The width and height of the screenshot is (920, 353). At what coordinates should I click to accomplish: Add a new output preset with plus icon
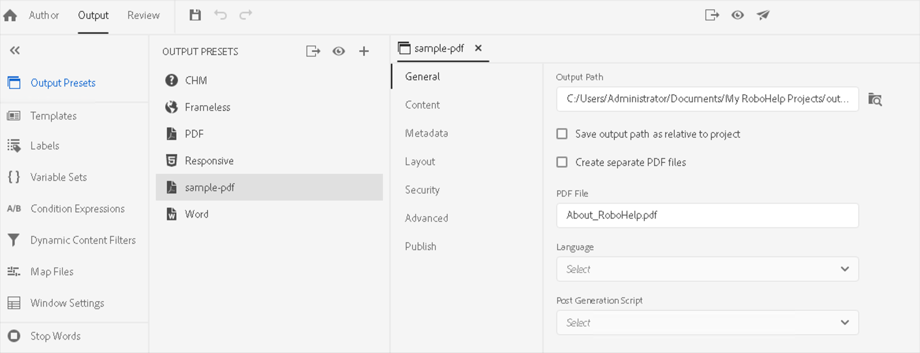point(364,51)
